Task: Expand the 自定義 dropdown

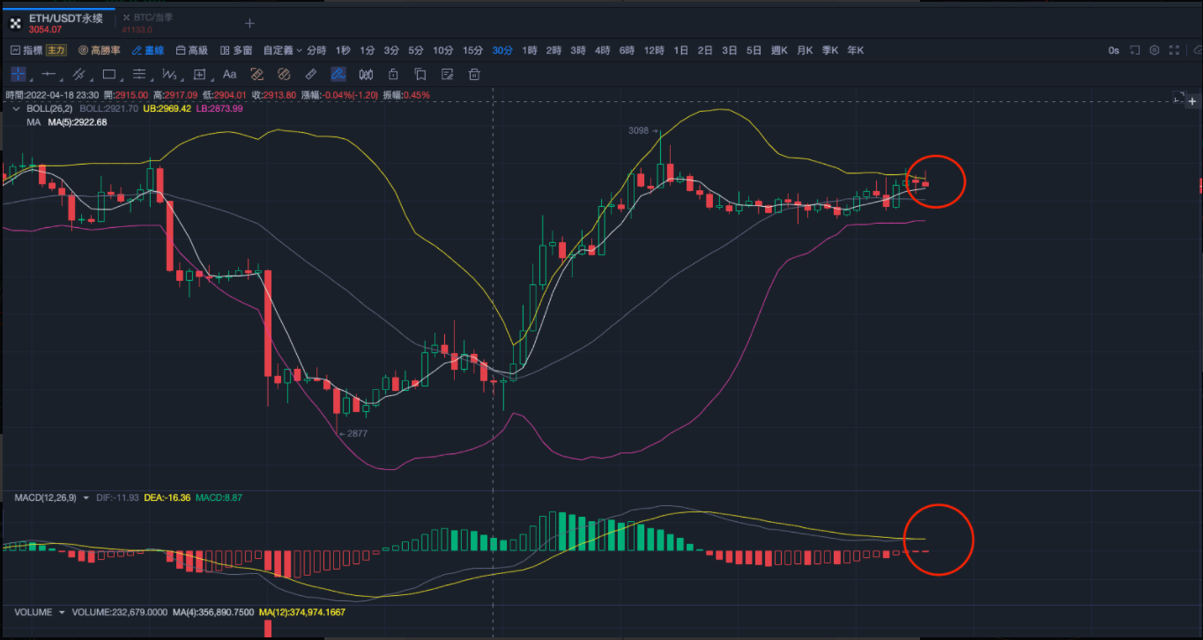Action: point(282,50)
